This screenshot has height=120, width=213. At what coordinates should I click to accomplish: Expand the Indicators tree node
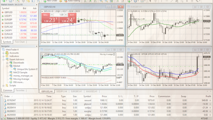[3, 56]
